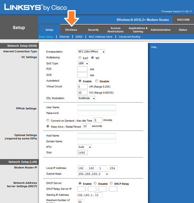Image resolution: width=194 pixels, height=203 pixels.
Task: Click the PPPoA User Name field
Action: [97, 107]
